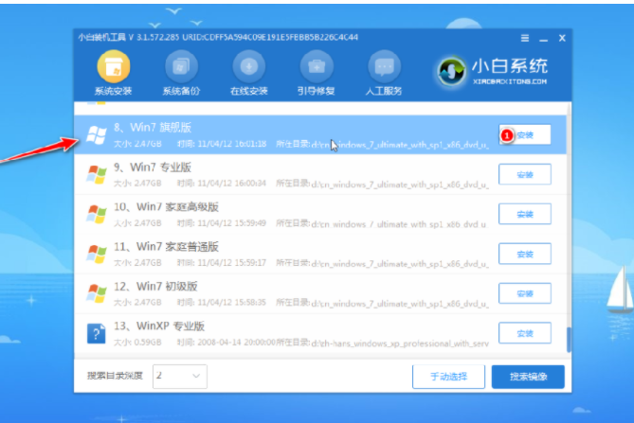Click the 手动选择 button
The width and height of the screenshot is (634, 423).
(447, 376)
